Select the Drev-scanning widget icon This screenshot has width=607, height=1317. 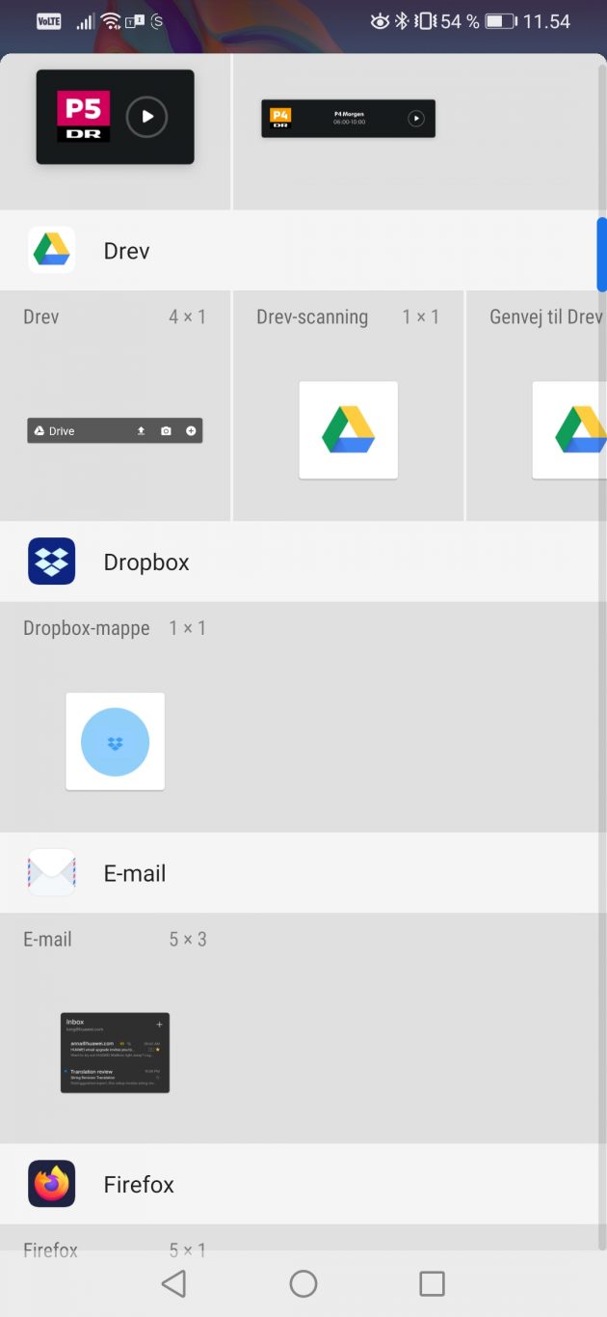click(x=348, y=430)
